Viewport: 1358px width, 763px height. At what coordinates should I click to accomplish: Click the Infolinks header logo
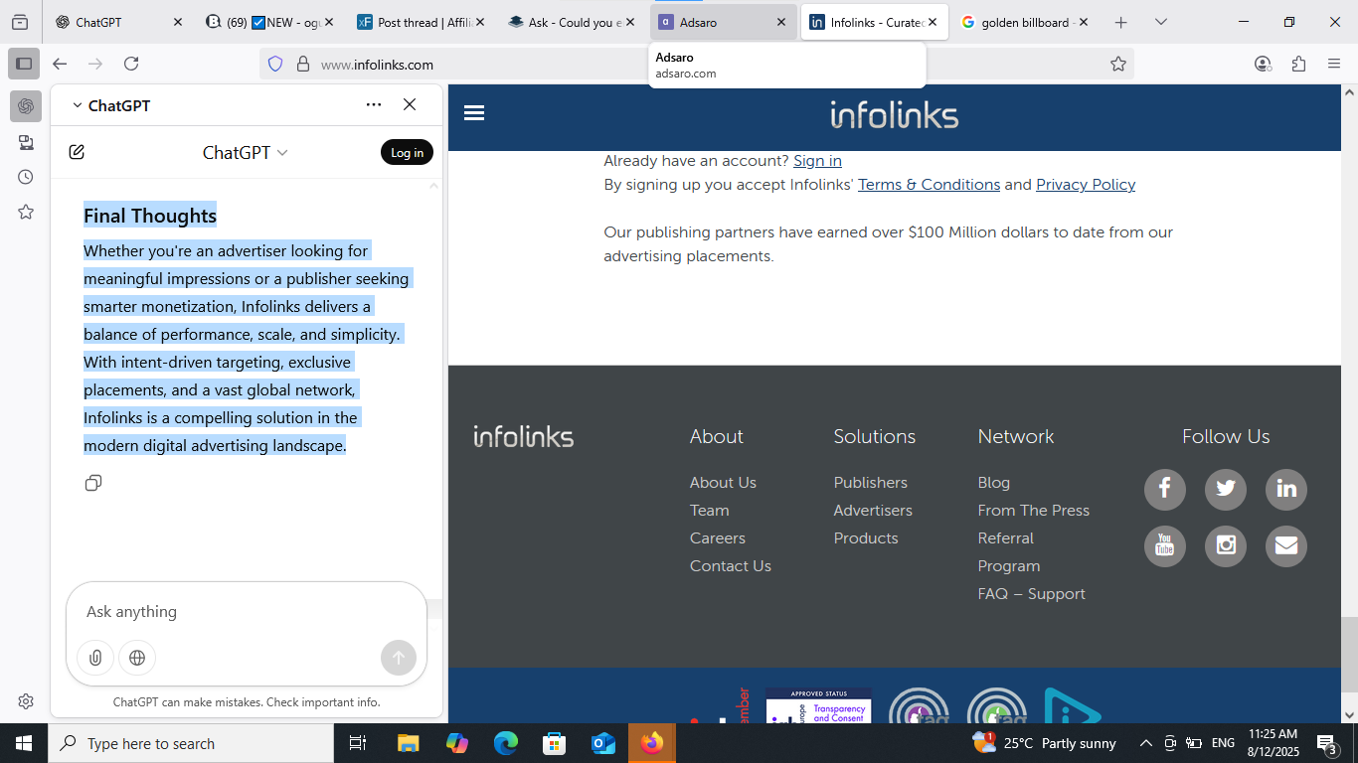pos(894,115)
